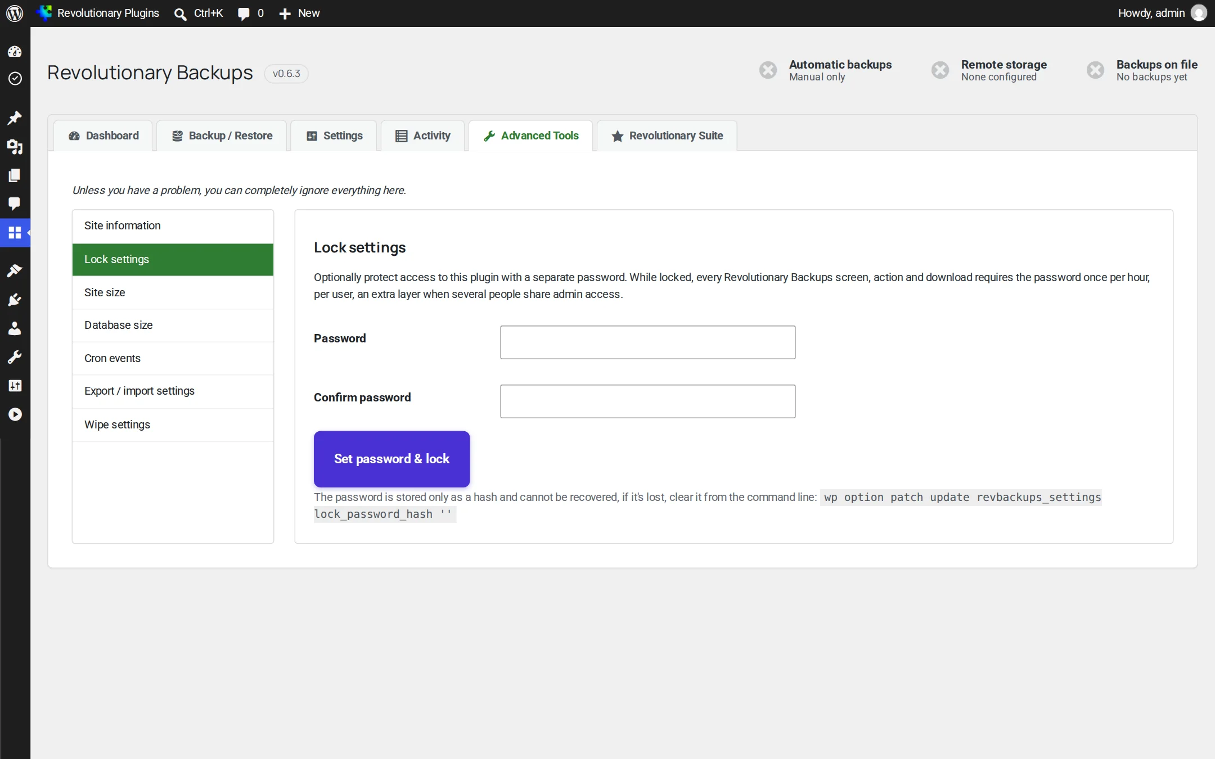This screenshot has height=759, width=1215.
Task: Open Pages via stacked pages icon
Action: [15, 175]
